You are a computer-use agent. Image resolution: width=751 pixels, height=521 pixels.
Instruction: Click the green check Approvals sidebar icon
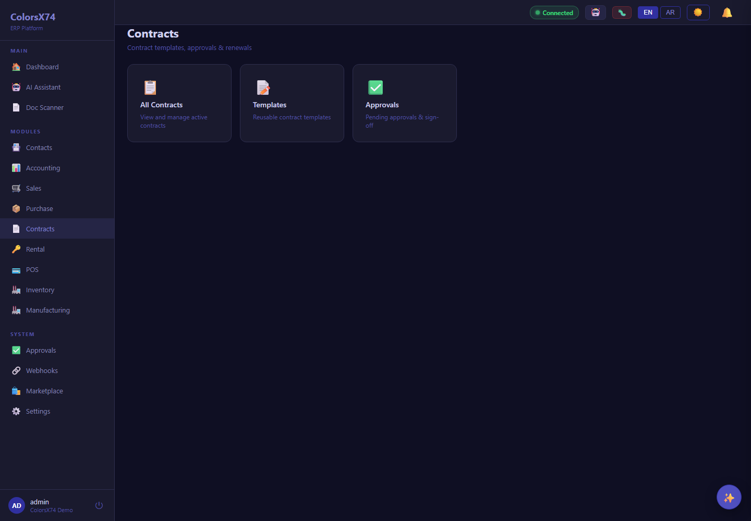16,350
